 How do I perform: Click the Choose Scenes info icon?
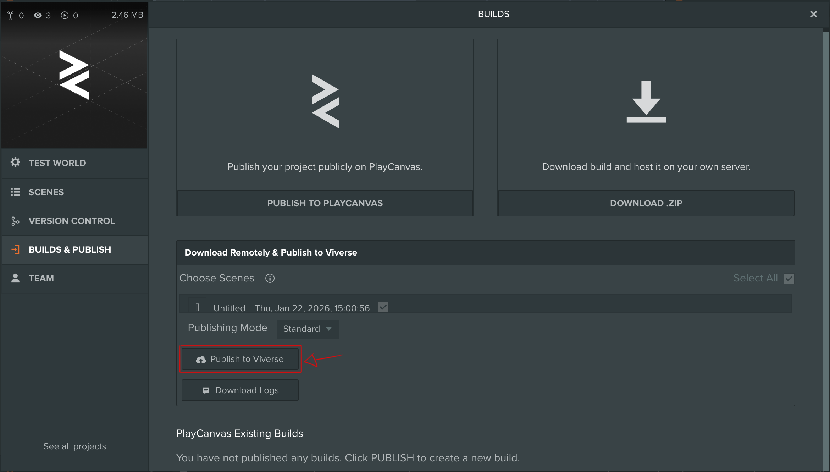(270, 278)
